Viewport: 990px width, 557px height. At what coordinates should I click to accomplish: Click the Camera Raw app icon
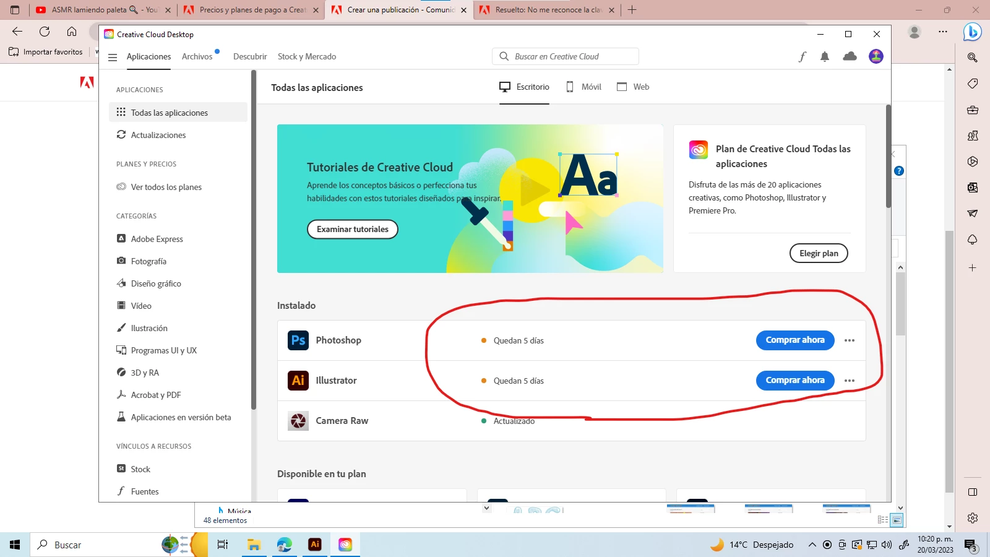298,421
